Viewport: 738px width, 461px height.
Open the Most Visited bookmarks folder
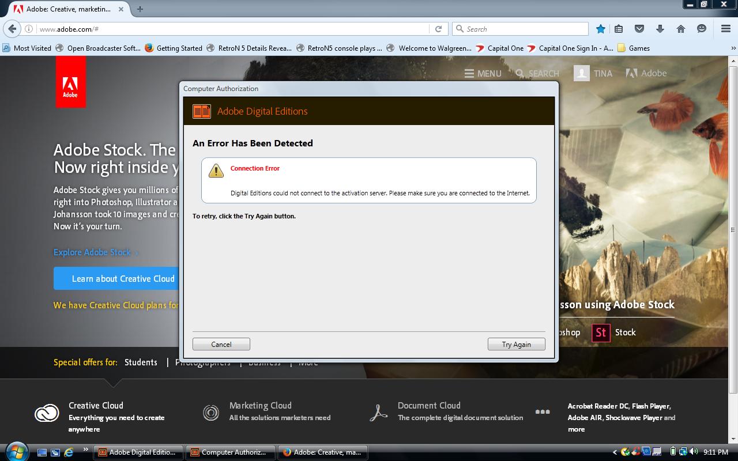click(27, 48)
